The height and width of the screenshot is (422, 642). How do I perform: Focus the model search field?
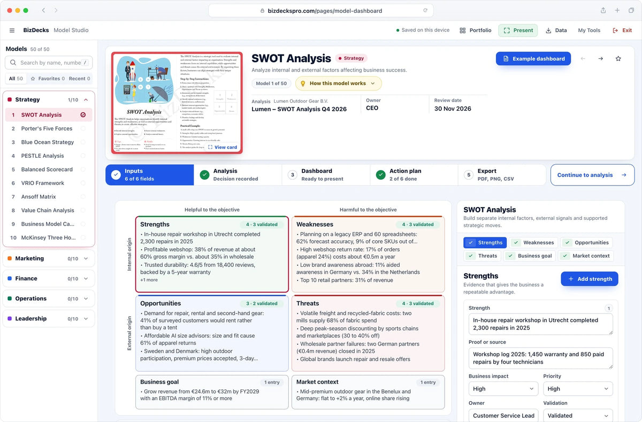coord(49,63)
